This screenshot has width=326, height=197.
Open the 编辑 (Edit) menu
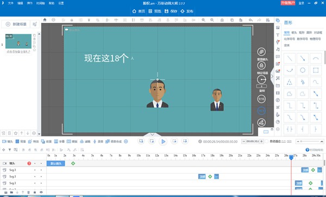20,3
